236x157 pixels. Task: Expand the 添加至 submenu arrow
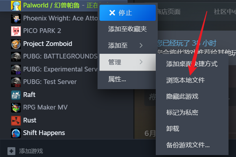(x=141, y=46)
